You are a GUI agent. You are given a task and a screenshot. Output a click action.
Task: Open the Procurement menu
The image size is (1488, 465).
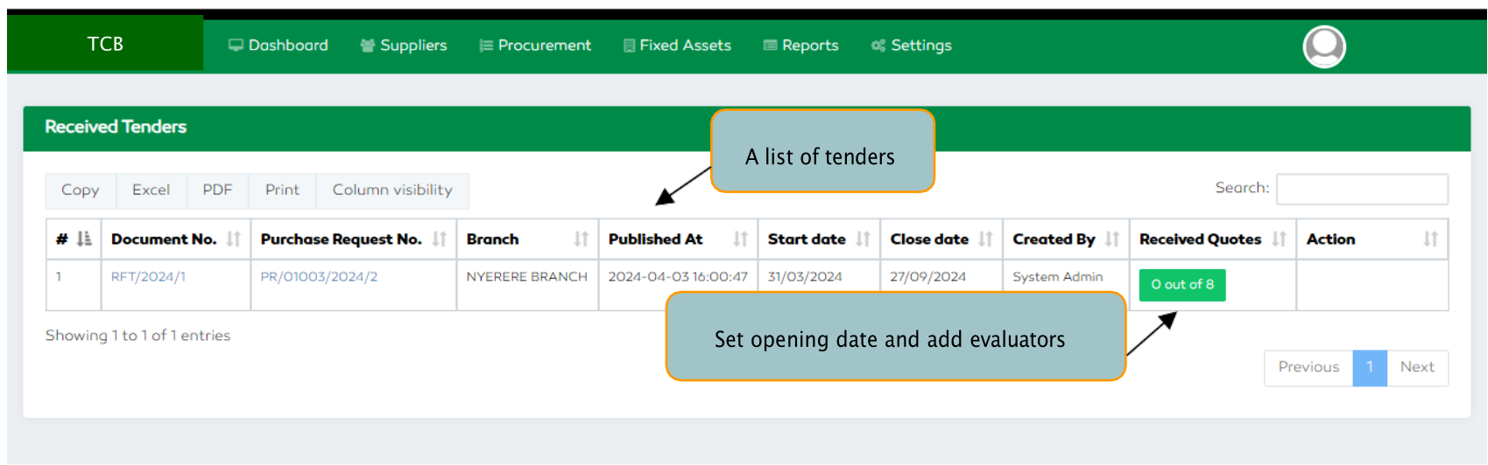click(x=535, y=45)
